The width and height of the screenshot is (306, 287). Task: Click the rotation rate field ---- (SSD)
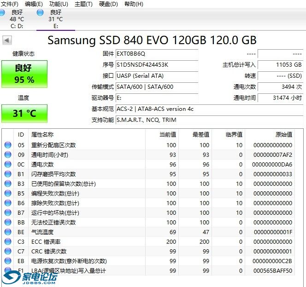281,76
